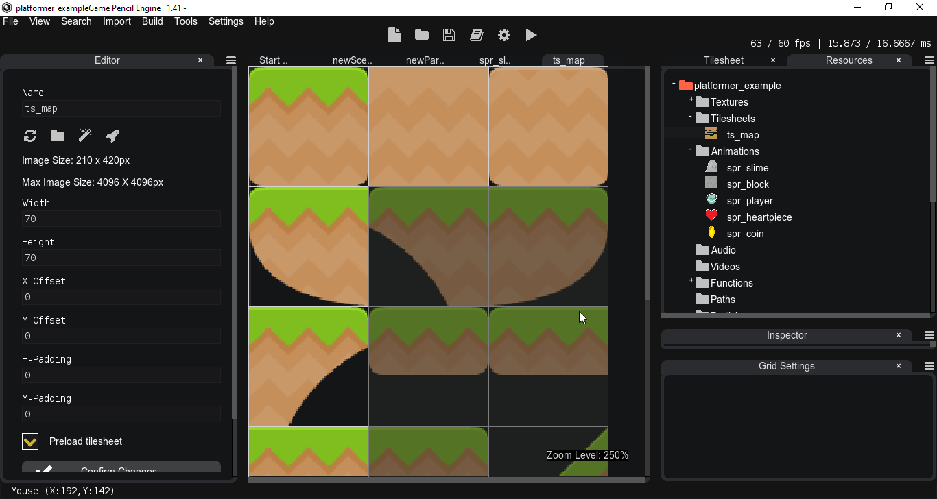The image size is (937, 499).
Task: Open the File menu
Action: [x=10, y=21]
